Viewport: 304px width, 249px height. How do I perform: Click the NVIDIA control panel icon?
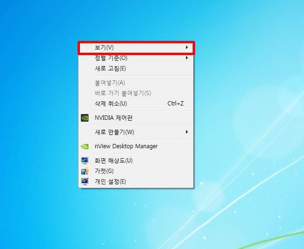pos(85,118)
